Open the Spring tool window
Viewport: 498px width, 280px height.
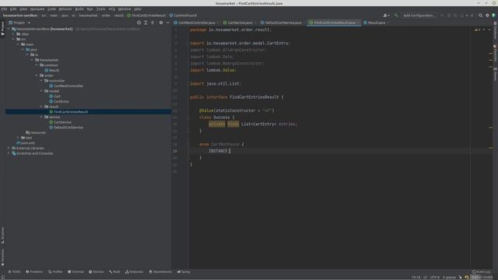pos(184,271)
